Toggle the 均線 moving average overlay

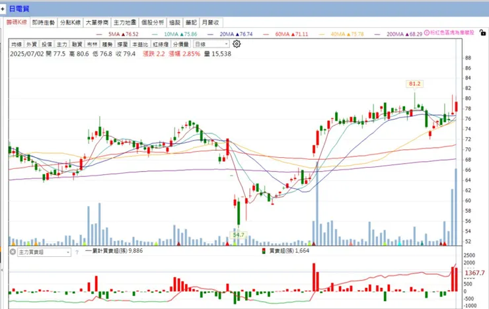pyautogui.click(x=17, y=44)
